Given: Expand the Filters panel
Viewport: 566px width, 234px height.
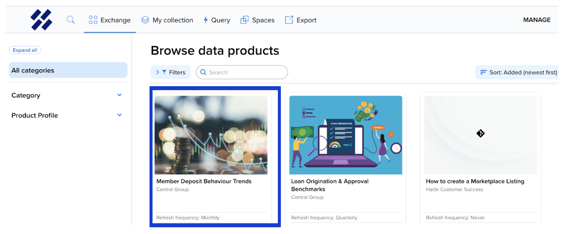Looking at the screenshot, I should (x=171, y=72).
